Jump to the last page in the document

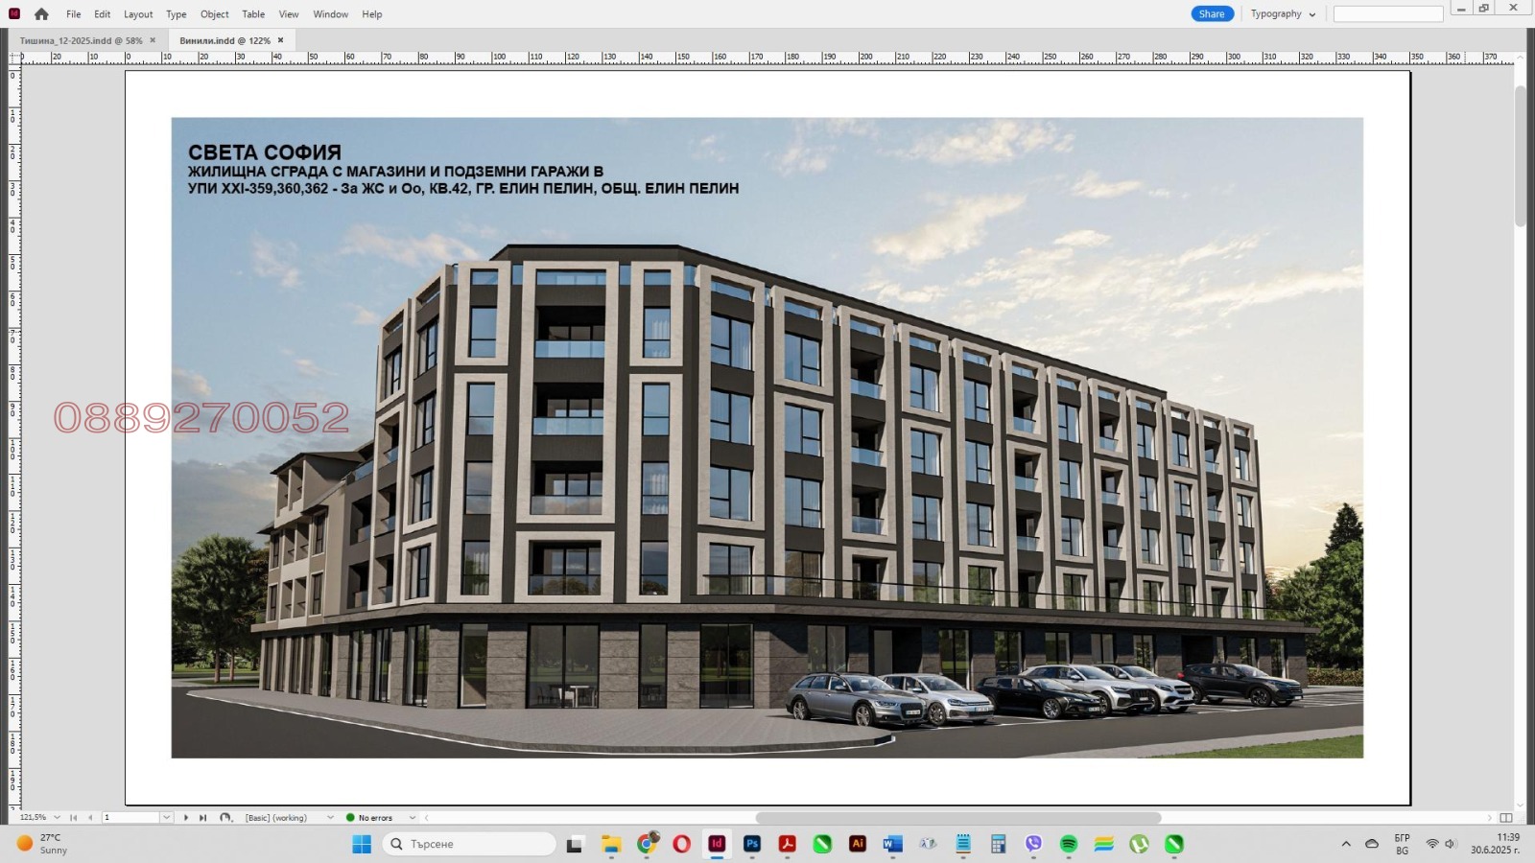(x=202, y=818)
